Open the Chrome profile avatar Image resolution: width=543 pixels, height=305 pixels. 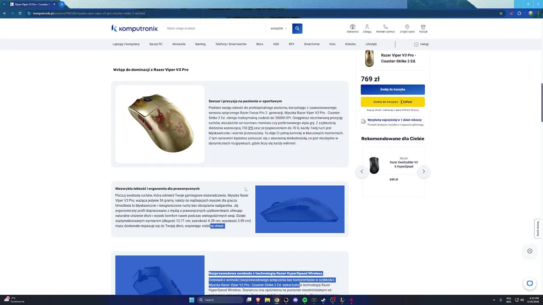530,13
